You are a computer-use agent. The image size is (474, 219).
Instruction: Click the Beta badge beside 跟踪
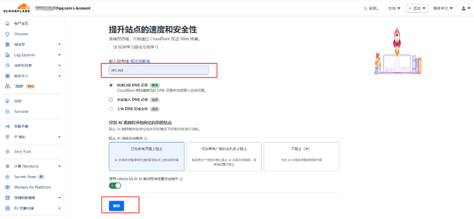coord(31,87)
